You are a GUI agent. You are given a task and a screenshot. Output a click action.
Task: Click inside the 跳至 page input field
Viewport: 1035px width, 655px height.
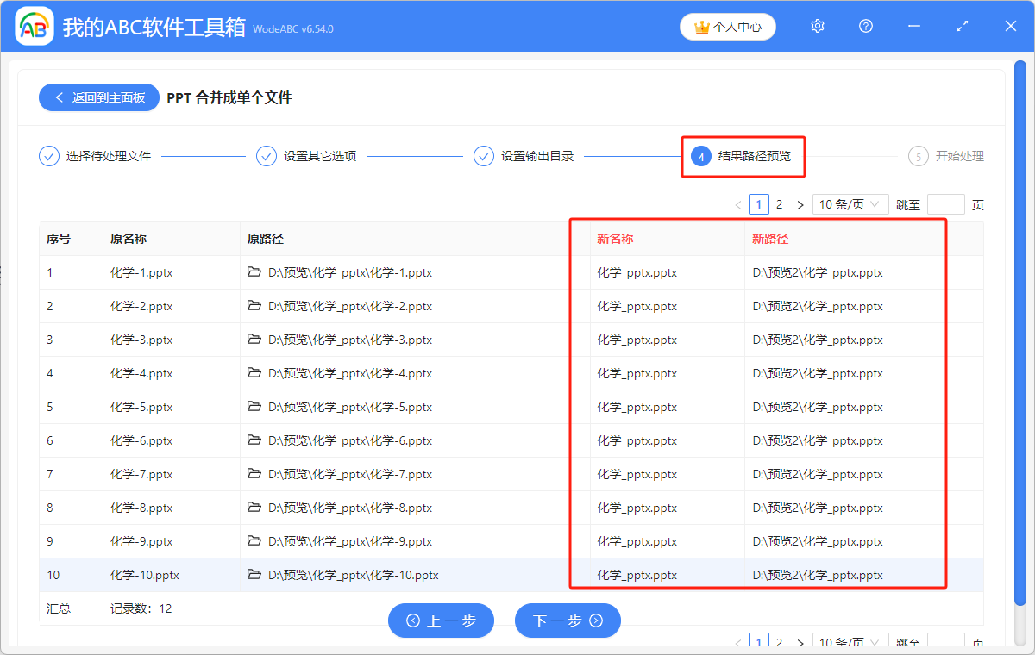pos(945,204)
